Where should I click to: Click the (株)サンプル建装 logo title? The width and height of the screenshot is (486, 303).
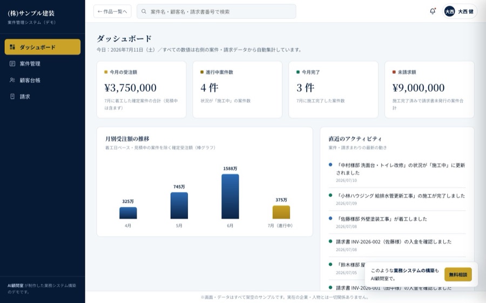31,13
